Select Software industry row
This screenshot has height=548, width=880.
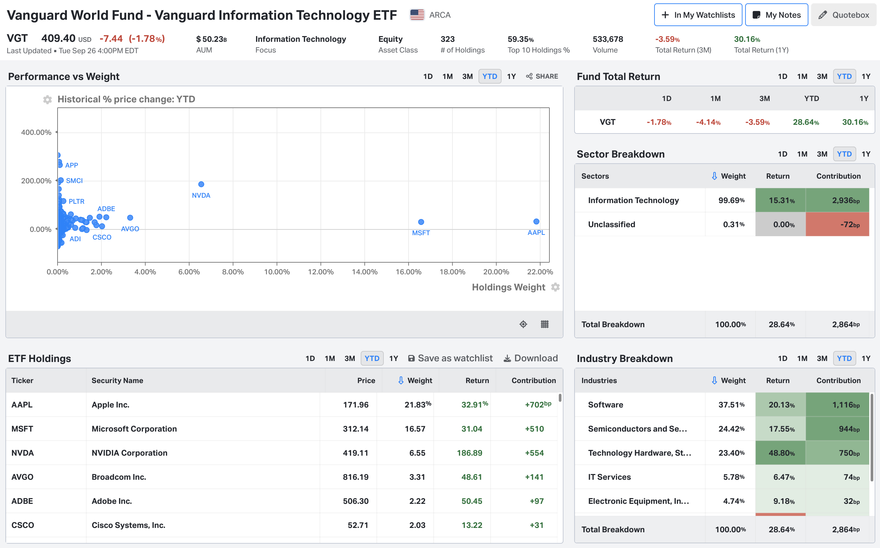click(x=722, y=404)
